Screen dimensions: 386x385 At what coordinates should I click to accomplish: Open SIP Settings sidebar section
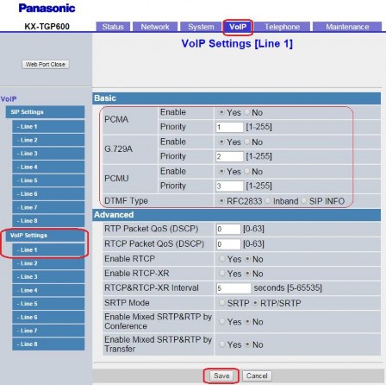pos(45,112)
